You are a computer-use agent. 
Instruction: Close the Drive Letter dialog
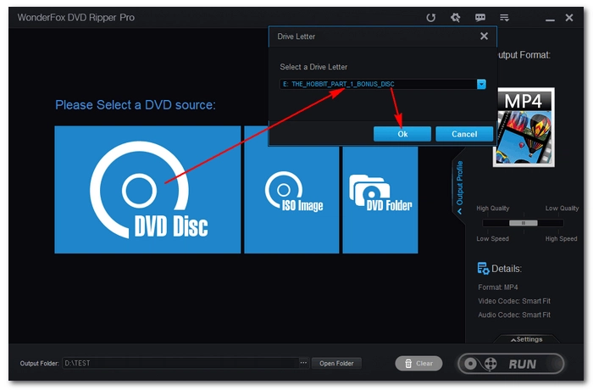click(484, 36)
